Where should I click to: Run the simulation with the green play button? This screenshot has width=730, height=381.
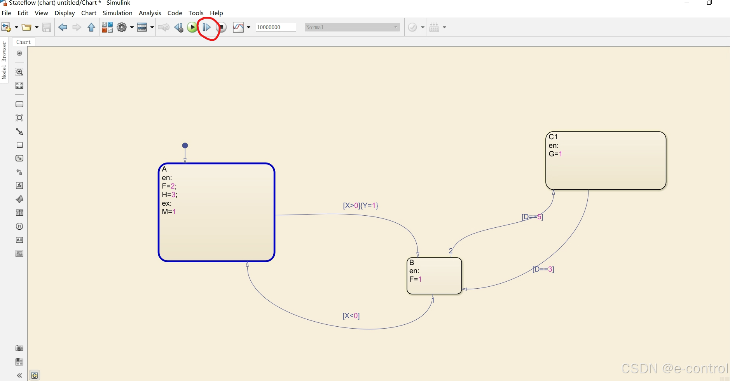coord(192,27)
